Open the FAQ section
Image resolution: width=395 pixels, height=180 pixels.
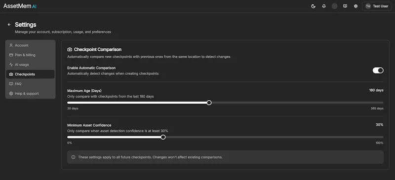[30, 84]
